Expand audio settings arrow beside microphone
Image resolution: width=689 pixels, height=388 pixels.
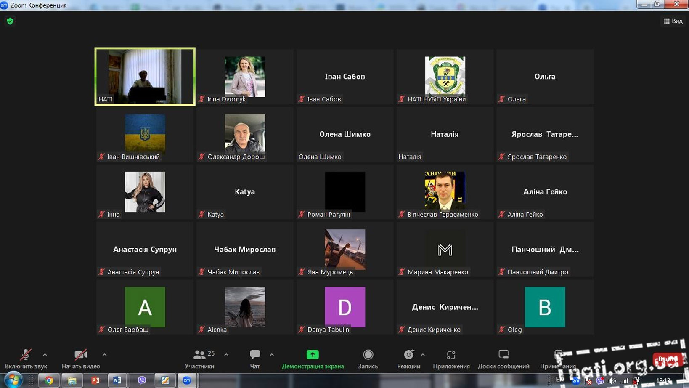[x=45, y=355]
